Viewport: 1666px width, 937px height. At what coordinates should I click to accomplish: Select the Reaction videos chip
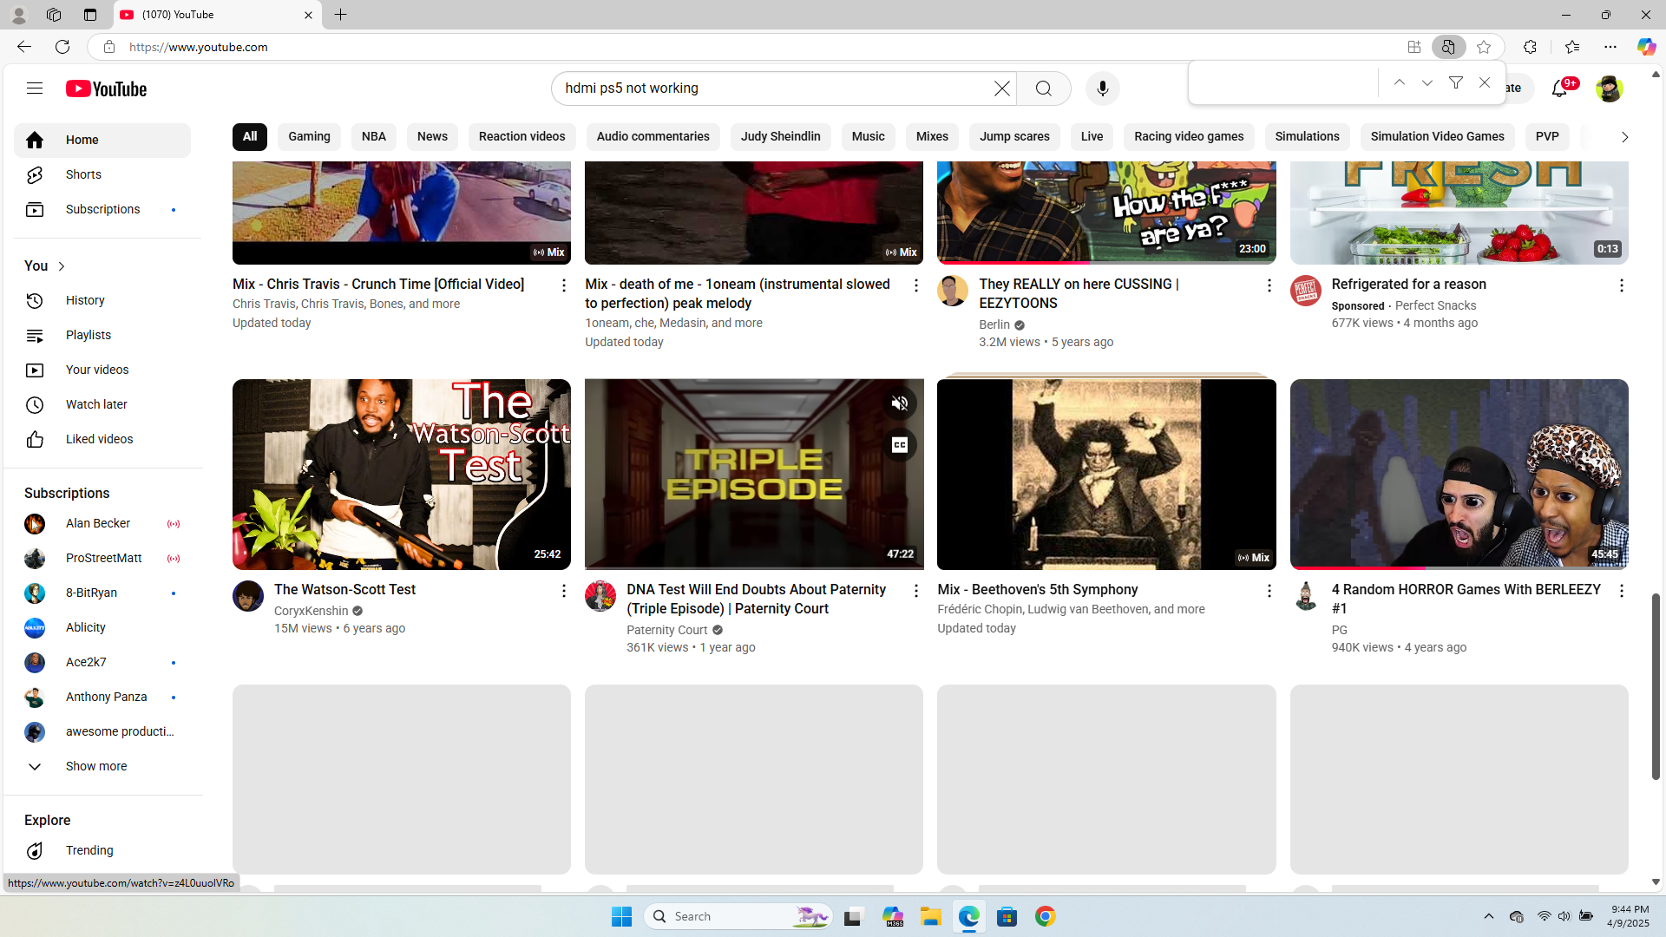(x=521, y=136)
